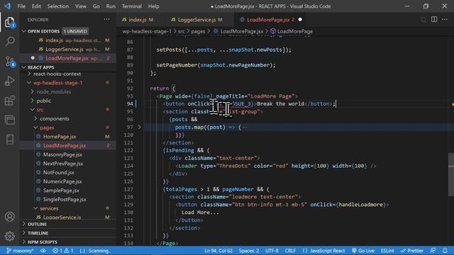Open the Run menu
Screen dimensions: 454x255
click(111, 6)
